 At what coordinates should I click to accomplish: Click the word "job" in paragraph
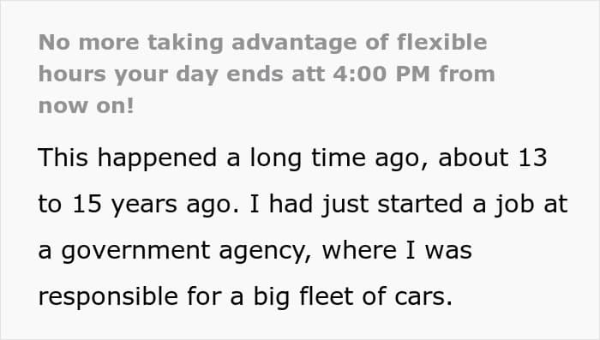click(x=514, y=205)
